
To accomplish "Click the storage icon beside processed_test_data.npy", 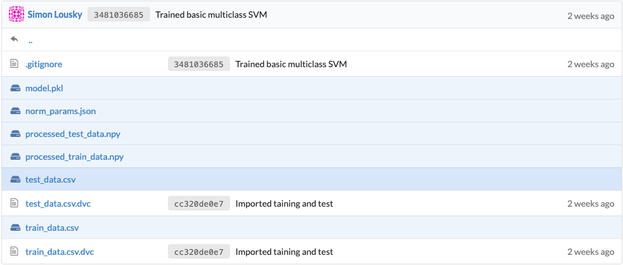I will coord(16,134).
